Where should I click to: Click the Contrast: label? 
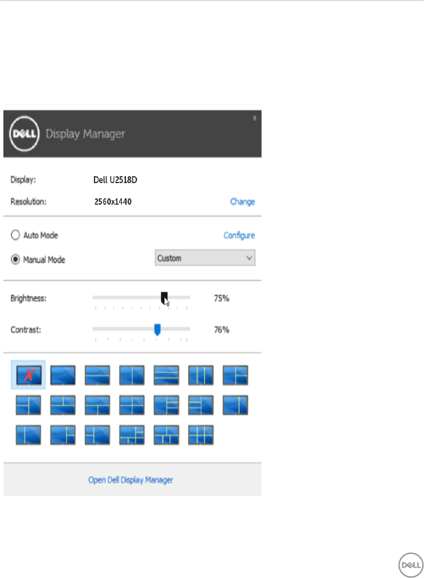tap(26, 330)
